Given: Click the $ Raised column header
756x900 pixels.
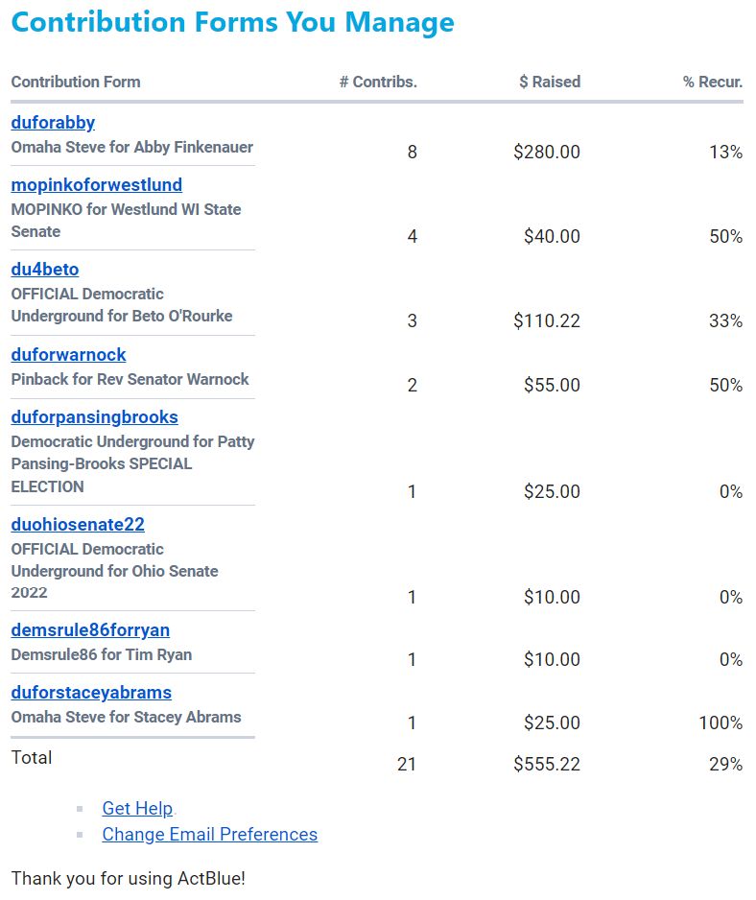Looking at the screenshot, I should [x=549, y=83].
